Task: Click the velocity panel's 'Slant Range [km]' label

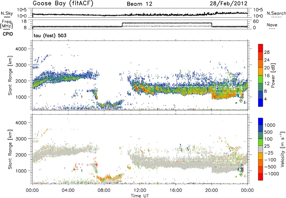Action: (x=10, y=149)
